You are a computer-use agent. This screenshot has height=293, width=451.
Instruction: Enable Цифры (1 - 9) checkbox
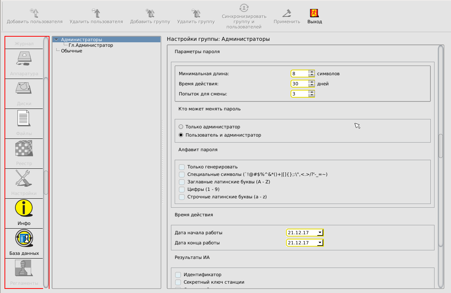tap(182, 189)
